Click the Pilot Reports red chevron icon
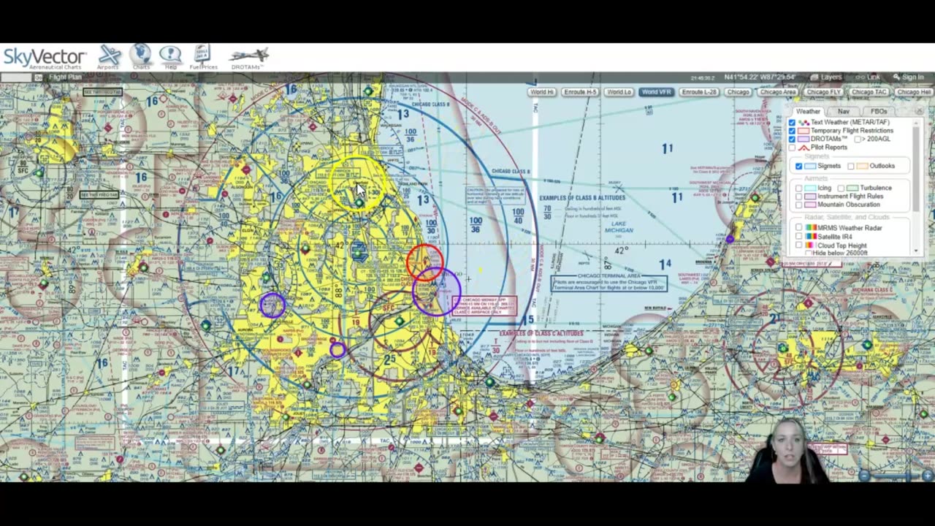 pyautogui.click(x=804, y=148)
